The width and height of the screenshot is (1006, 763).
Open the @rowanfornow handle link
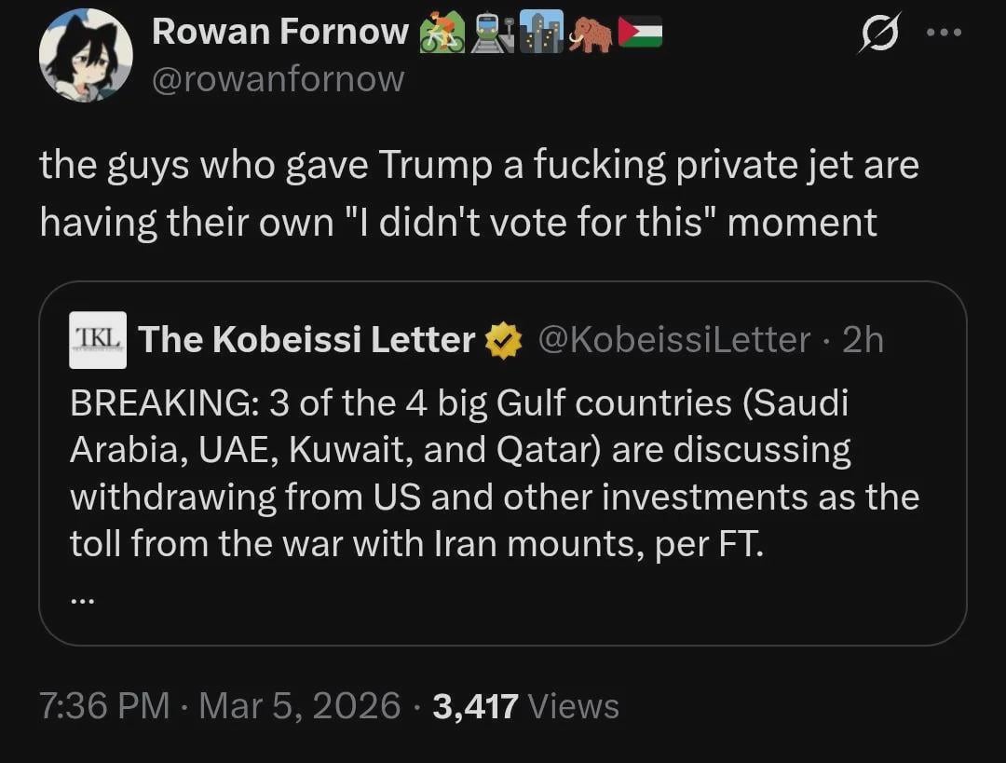pyautogui.click(x=279, y=79)
